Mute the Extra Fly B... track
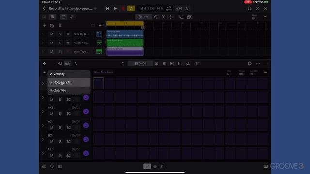This screenshot has height=174, width=310. 51,34
